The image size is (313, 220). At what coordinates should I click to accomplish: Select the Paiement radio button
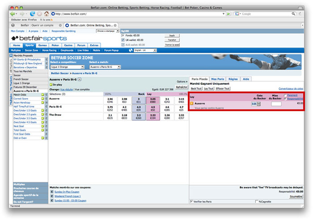point(285,95)
